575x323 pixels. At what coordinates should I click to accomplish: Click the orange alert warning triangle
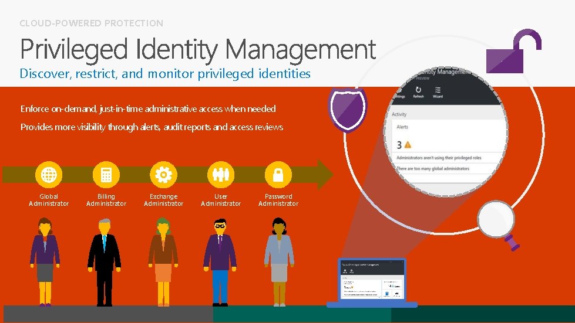(x=408, y=144)
